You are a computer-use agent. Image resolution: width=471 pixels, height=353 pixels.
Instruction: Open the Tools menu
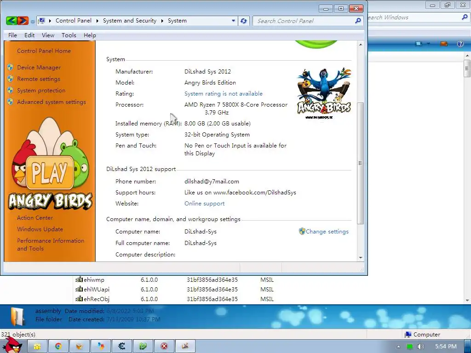pos(69,35)
